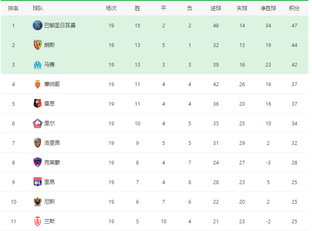Select the 排名 column header
The image size is (312, 231).
[13, 8]
